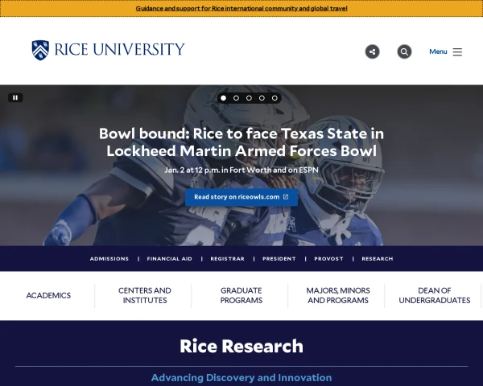Jump to the third carousel slide dot
Image resolution: width=483 pixels, height=386 pixels.
click(x=249, y=97)
